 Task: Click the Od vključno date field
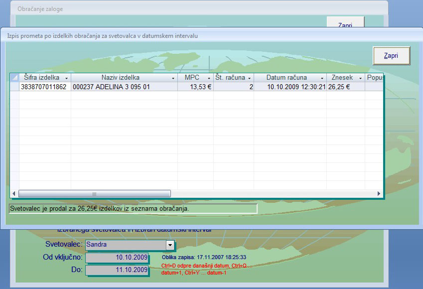117,258
